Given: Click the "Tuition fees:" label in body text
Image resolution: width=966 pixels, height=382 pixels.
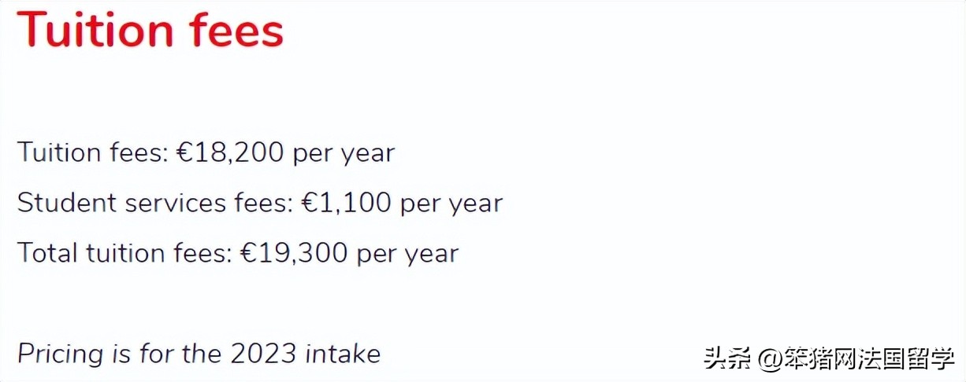Looking at the screenshot, I should (x=93, y=152).
